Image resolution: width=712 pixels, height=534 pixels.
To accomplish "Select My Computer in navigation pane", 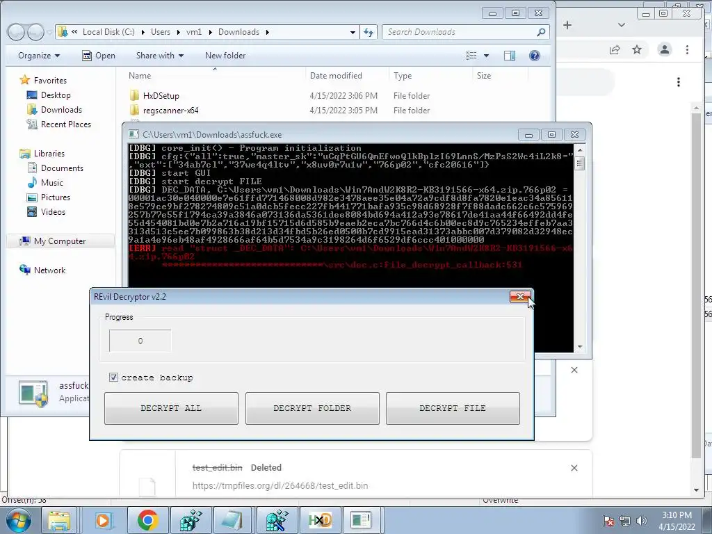I will [60, 241].
